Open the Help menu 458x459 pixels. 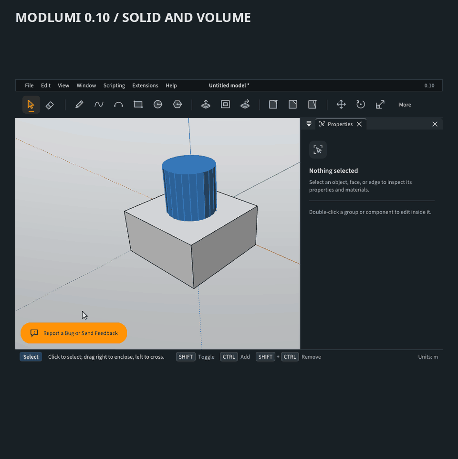click(x=171, y=85)
